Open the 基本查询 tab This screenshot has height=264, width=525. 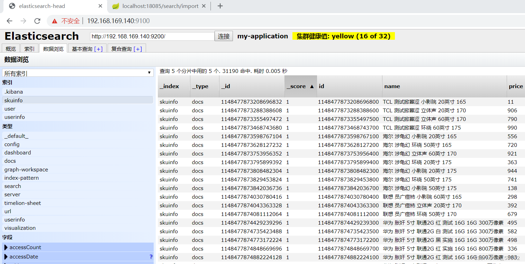click(x=82, y=49)
